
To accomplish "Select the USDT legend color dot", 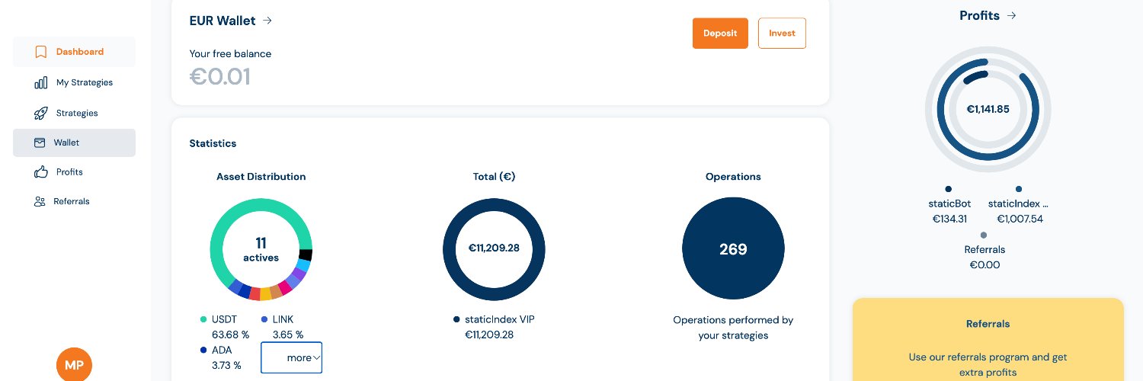I will click(203, 319).
